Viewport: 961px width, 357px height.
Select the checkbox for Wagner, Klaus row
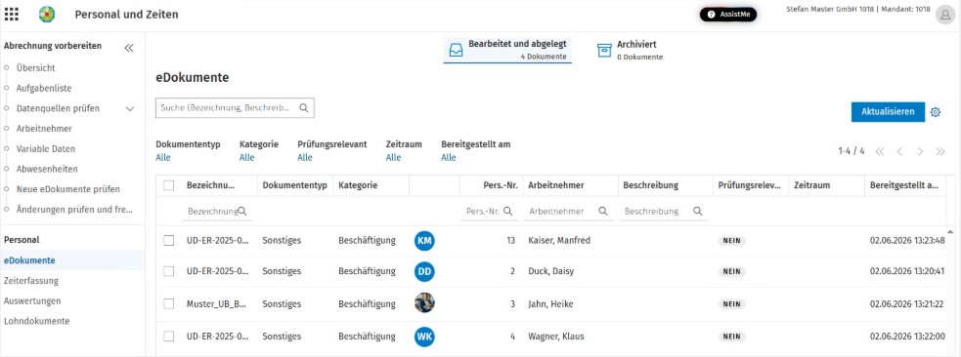[168, 337]
